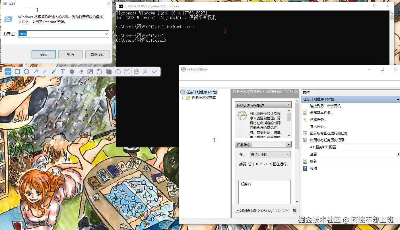Click the Task Scheduler summary pane scrollbar
The height and width of the screenshot is (230, 400).
tap(297, 152)
